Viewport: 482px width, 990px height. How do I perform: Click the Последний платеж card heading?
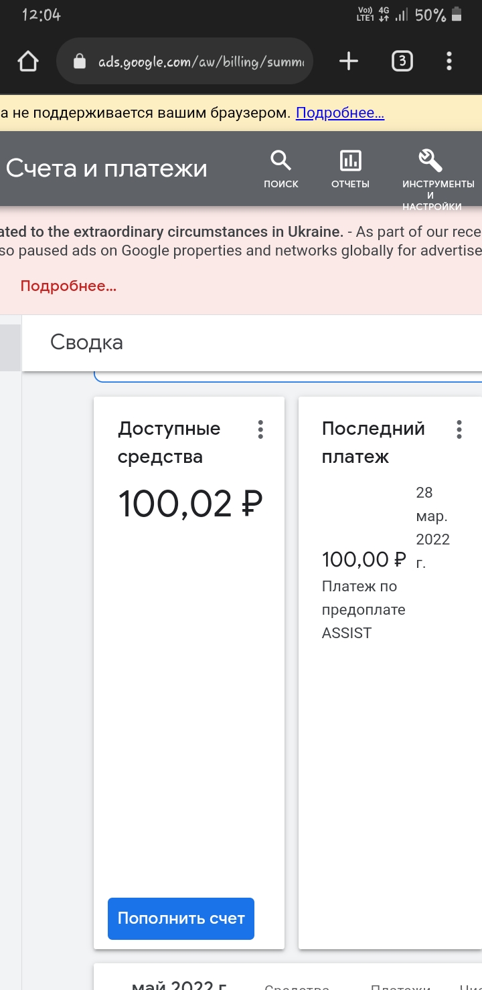(x=374, y=443)
